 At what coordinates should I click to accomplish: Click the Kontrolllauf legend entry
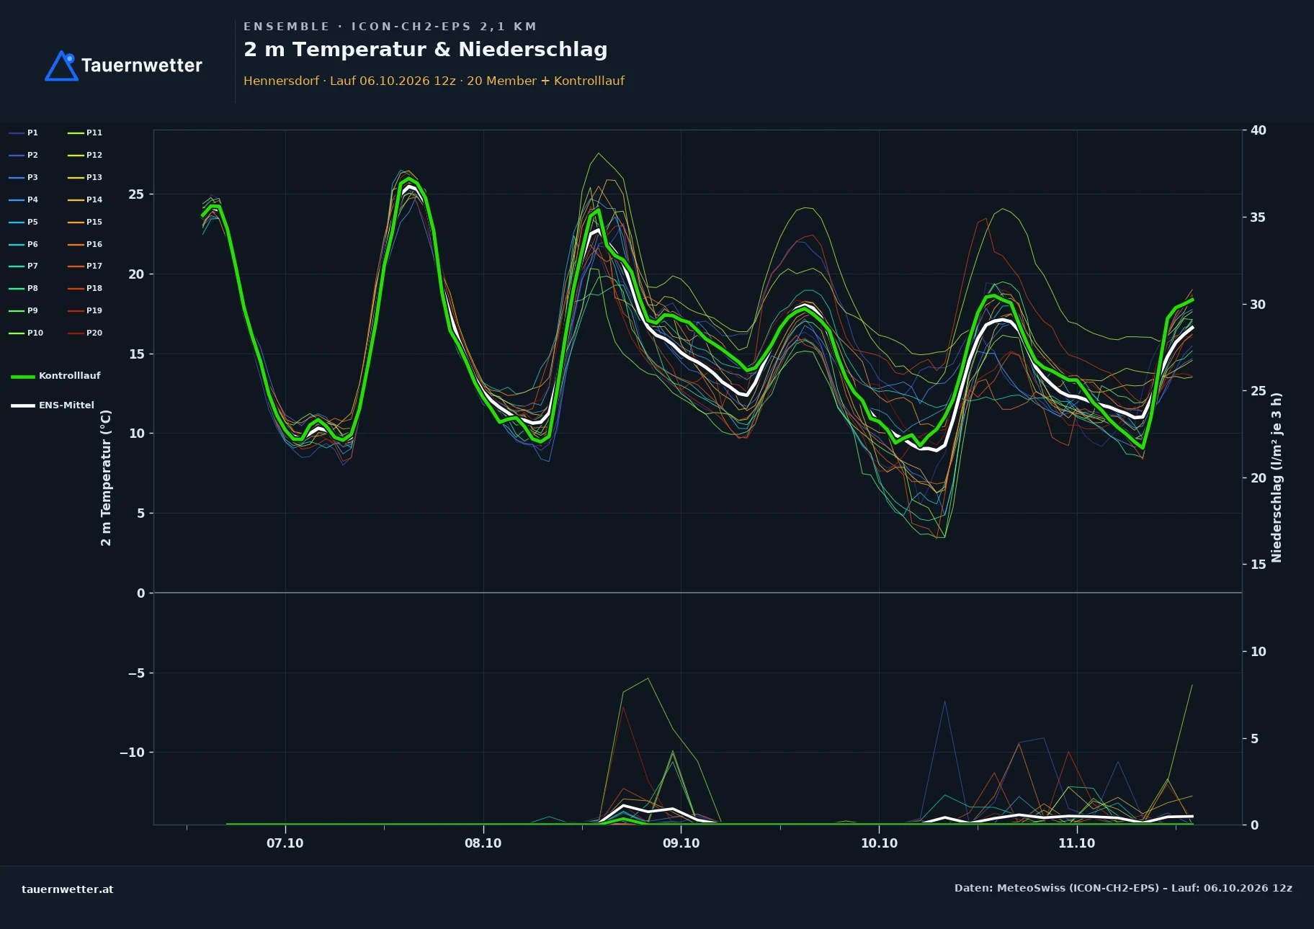click(55, 376)
